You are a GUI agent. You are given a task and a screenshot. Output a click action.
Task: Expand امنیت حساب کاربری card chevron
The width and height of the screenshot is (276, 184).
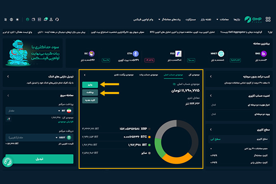click(211, 96)
